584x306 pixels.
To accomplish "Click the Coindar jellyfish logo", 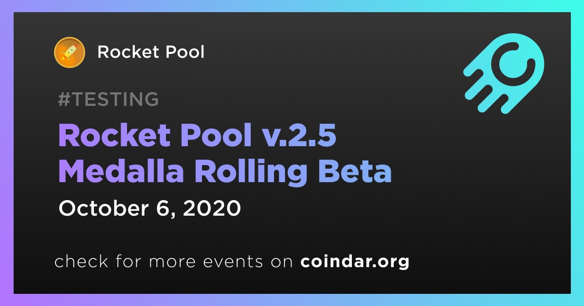I will tap(504, 72).
